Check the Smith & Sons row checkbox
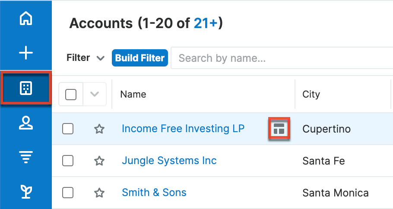The width and height of the screenshot is (393, 209). (68, 193)
